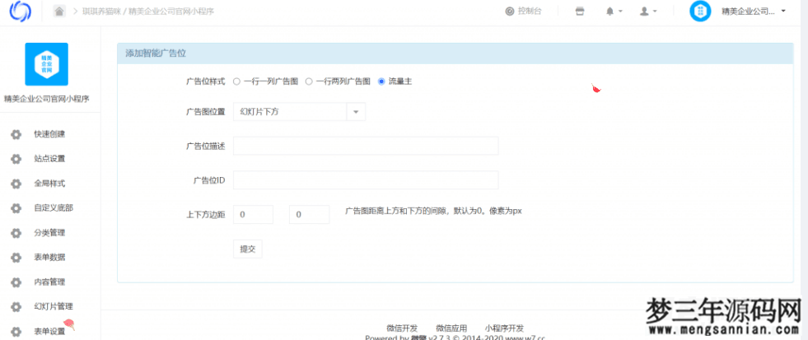Open the 控制台 console link
This screenshot has width=808, height=340.
[x=524, y=11]
